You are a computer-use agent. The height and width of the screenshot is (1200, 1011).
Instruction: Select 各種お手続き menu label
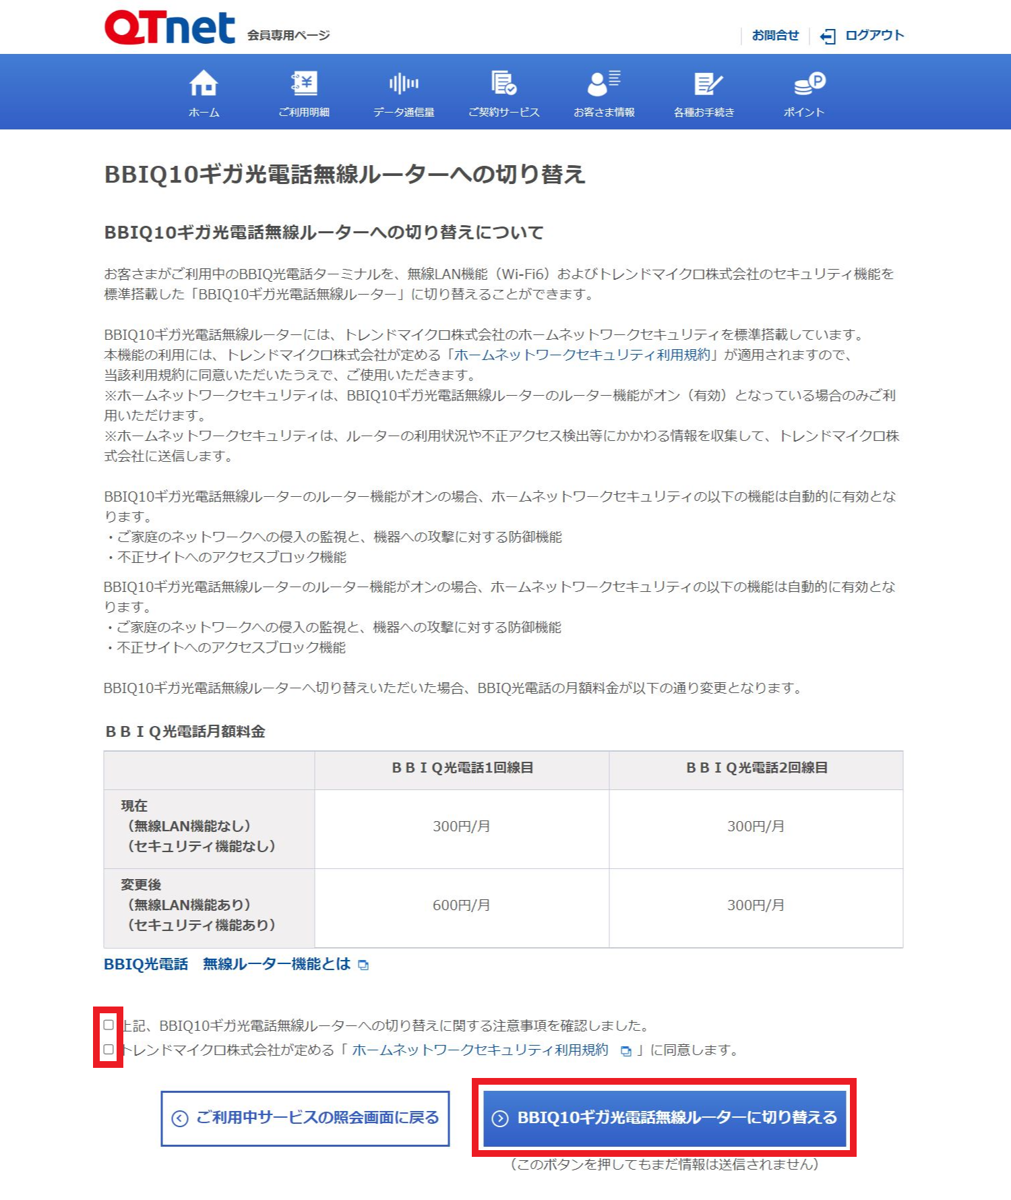[x=704, y=113]
